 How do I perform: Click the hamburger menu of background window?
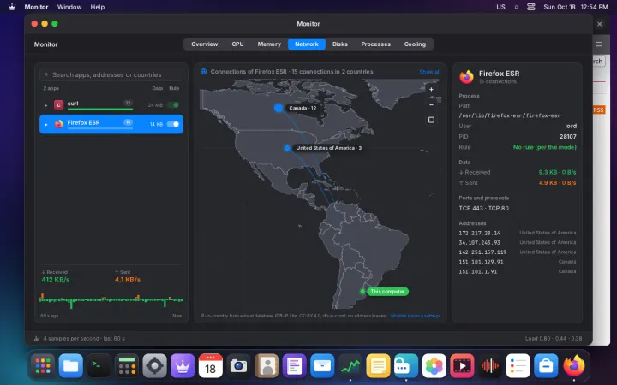click(x=598, y=44)
